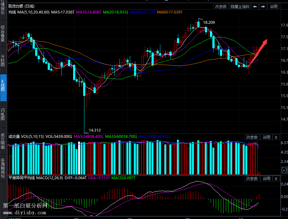Click 说明 button in main chart header
Viewport: 288px width, 219px height.
pyautogui.click(x=274, y=7)
